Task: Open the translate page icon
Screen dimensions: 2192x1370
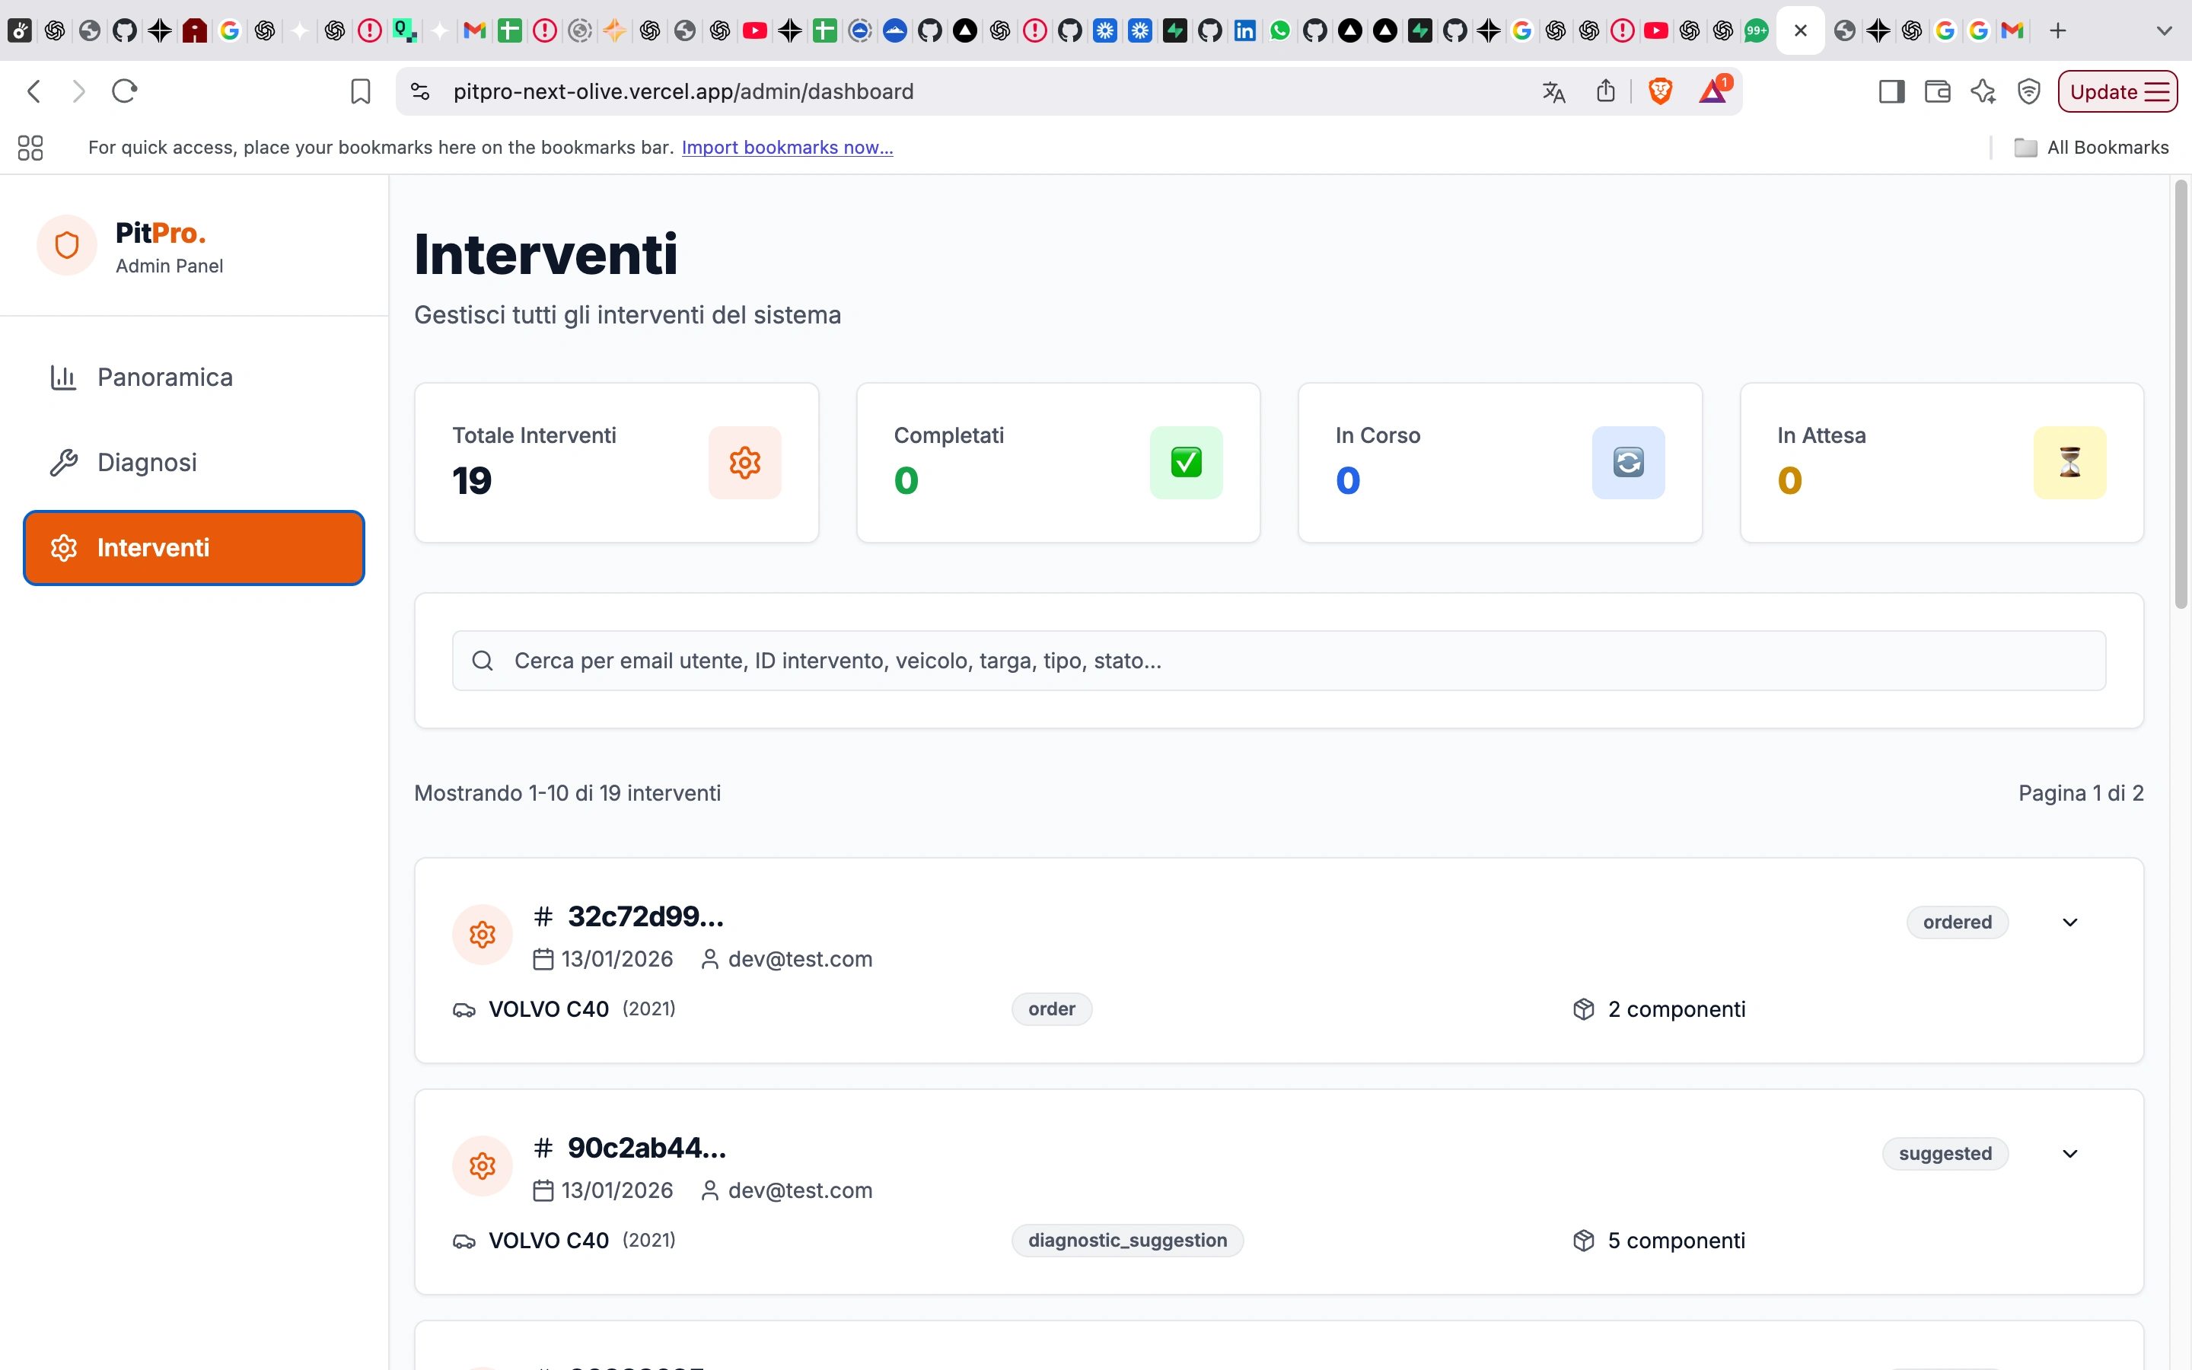Action: pos(1553,91)
